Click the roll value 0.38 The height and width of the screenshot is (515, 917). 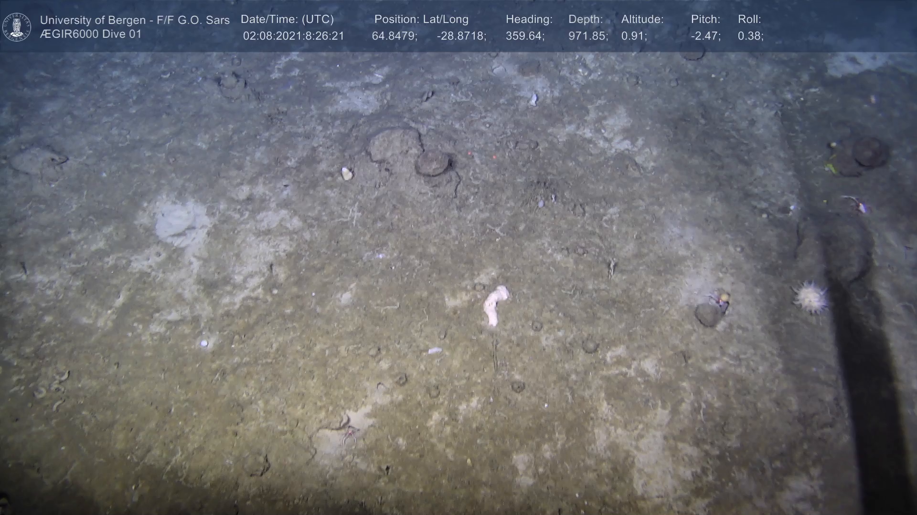(x=750, y=36)
